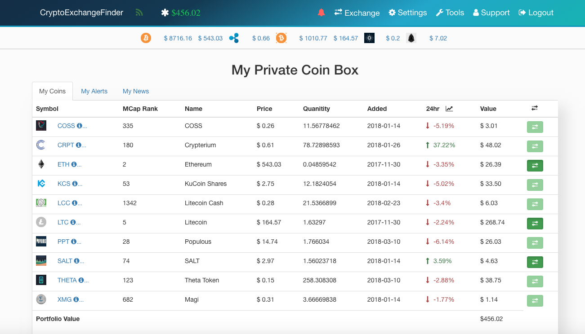Click the $ 7.02 ticker price
Image resolution: width=585 pixels, height=334 pixels.
(x=438, y=38)
